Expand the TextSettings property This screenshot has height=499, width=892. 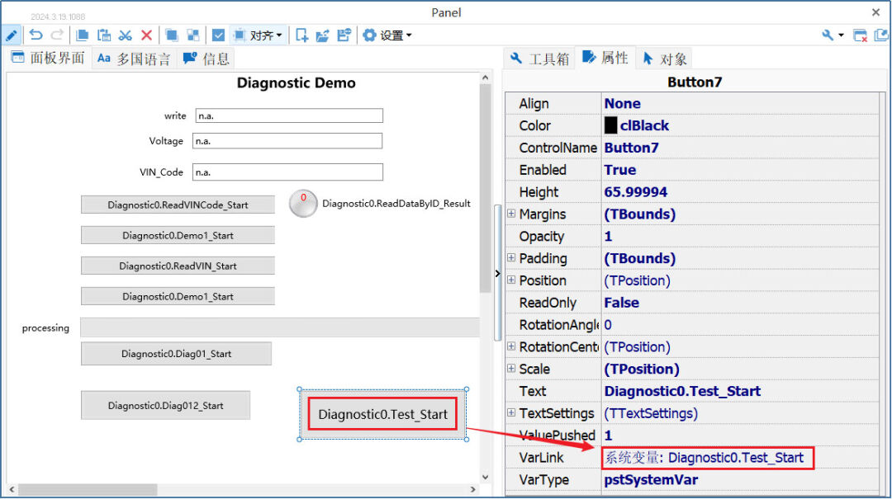511,413
